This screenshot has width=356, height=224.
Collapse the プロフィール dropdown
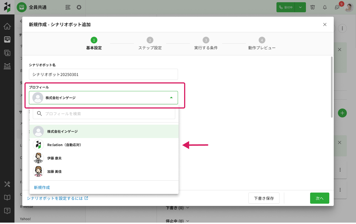pos(171,98)
